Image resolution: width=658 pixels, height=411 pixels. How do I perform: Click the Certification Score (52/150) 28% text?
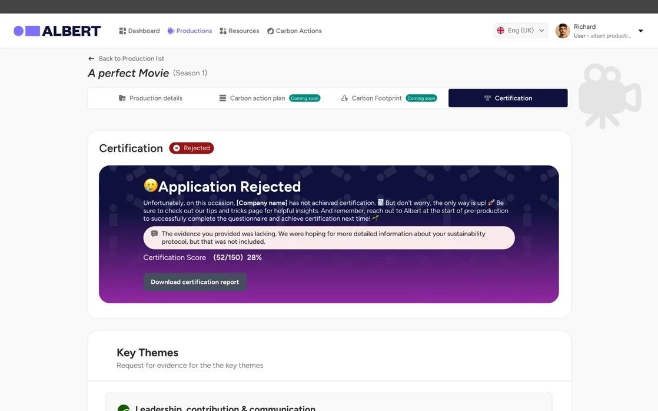coord(202,257)
